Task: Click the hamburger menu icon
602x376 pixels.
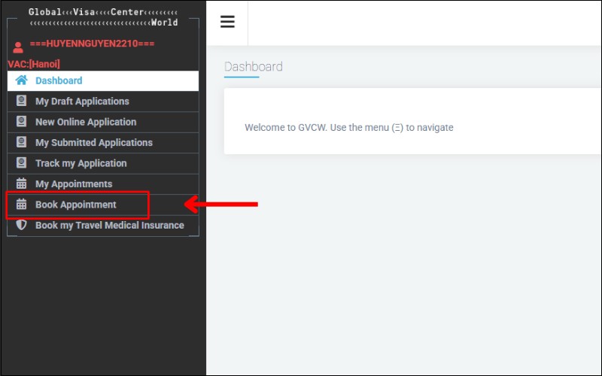Action: (227, 22)
